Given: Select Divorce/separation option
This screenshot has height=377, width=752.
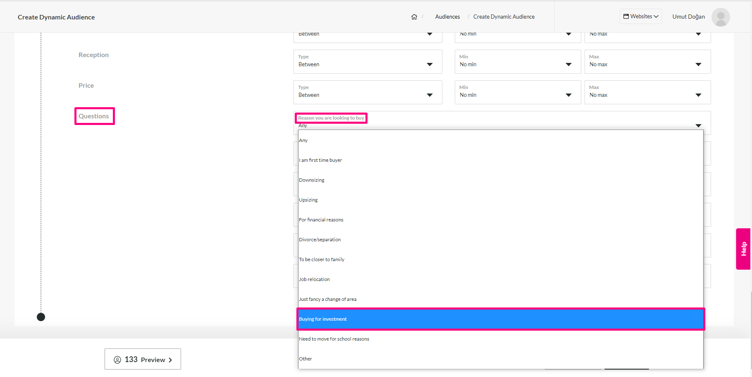Looking at the screenshot, I should (501, 240).
